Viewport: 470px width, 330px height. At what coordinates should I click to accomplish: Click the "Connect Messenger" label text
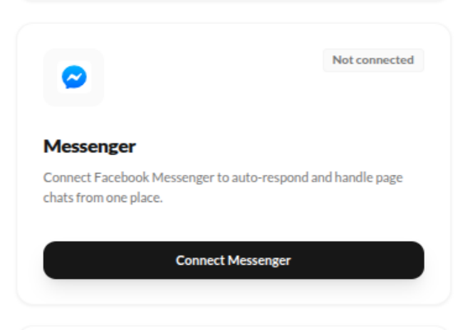[233, 261]
